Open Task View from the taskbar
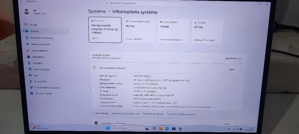 pos(147,129)
